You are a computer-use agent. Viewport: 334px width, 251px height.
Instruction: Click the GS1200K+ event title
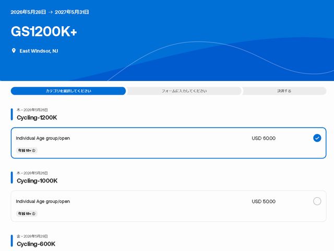[44, 31]
